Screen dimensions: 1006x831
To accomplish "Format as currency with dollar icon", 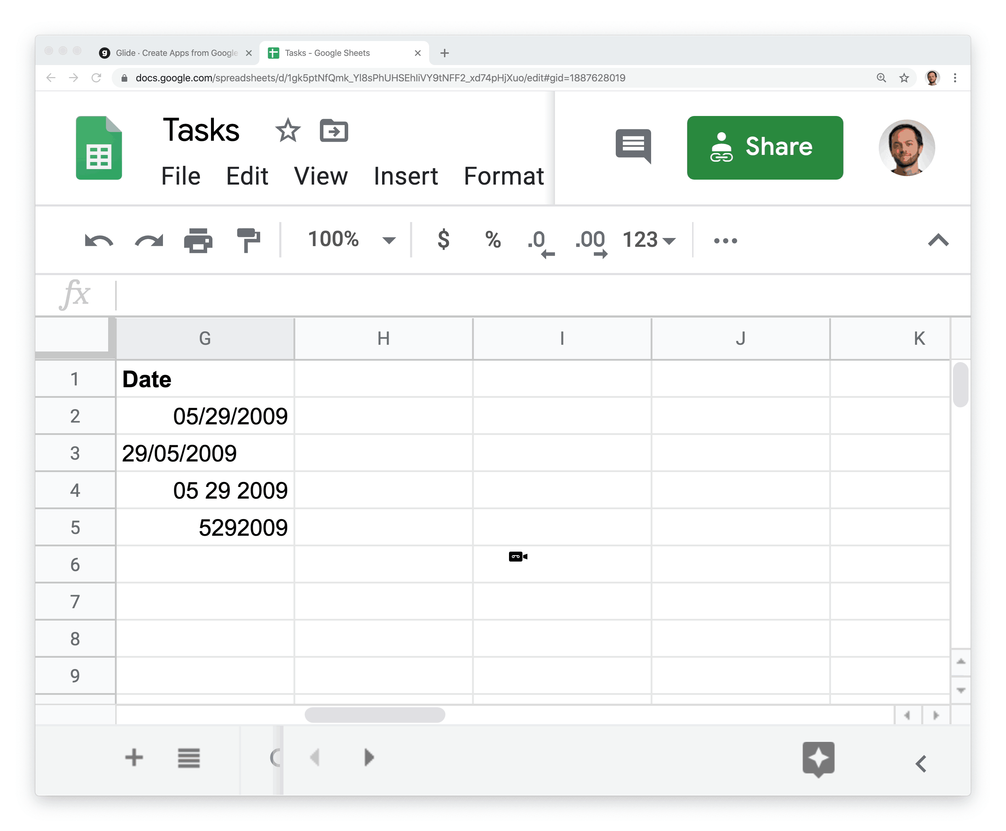I will (x=443, y=239).
